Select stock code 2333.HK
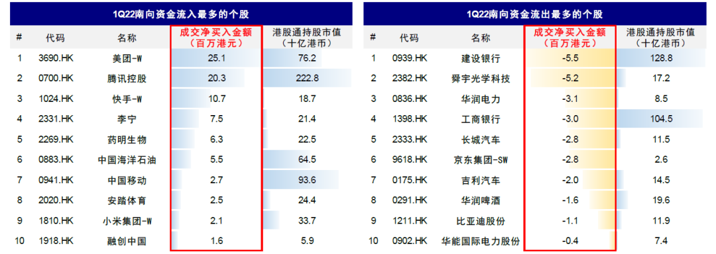 pos(410,140)
